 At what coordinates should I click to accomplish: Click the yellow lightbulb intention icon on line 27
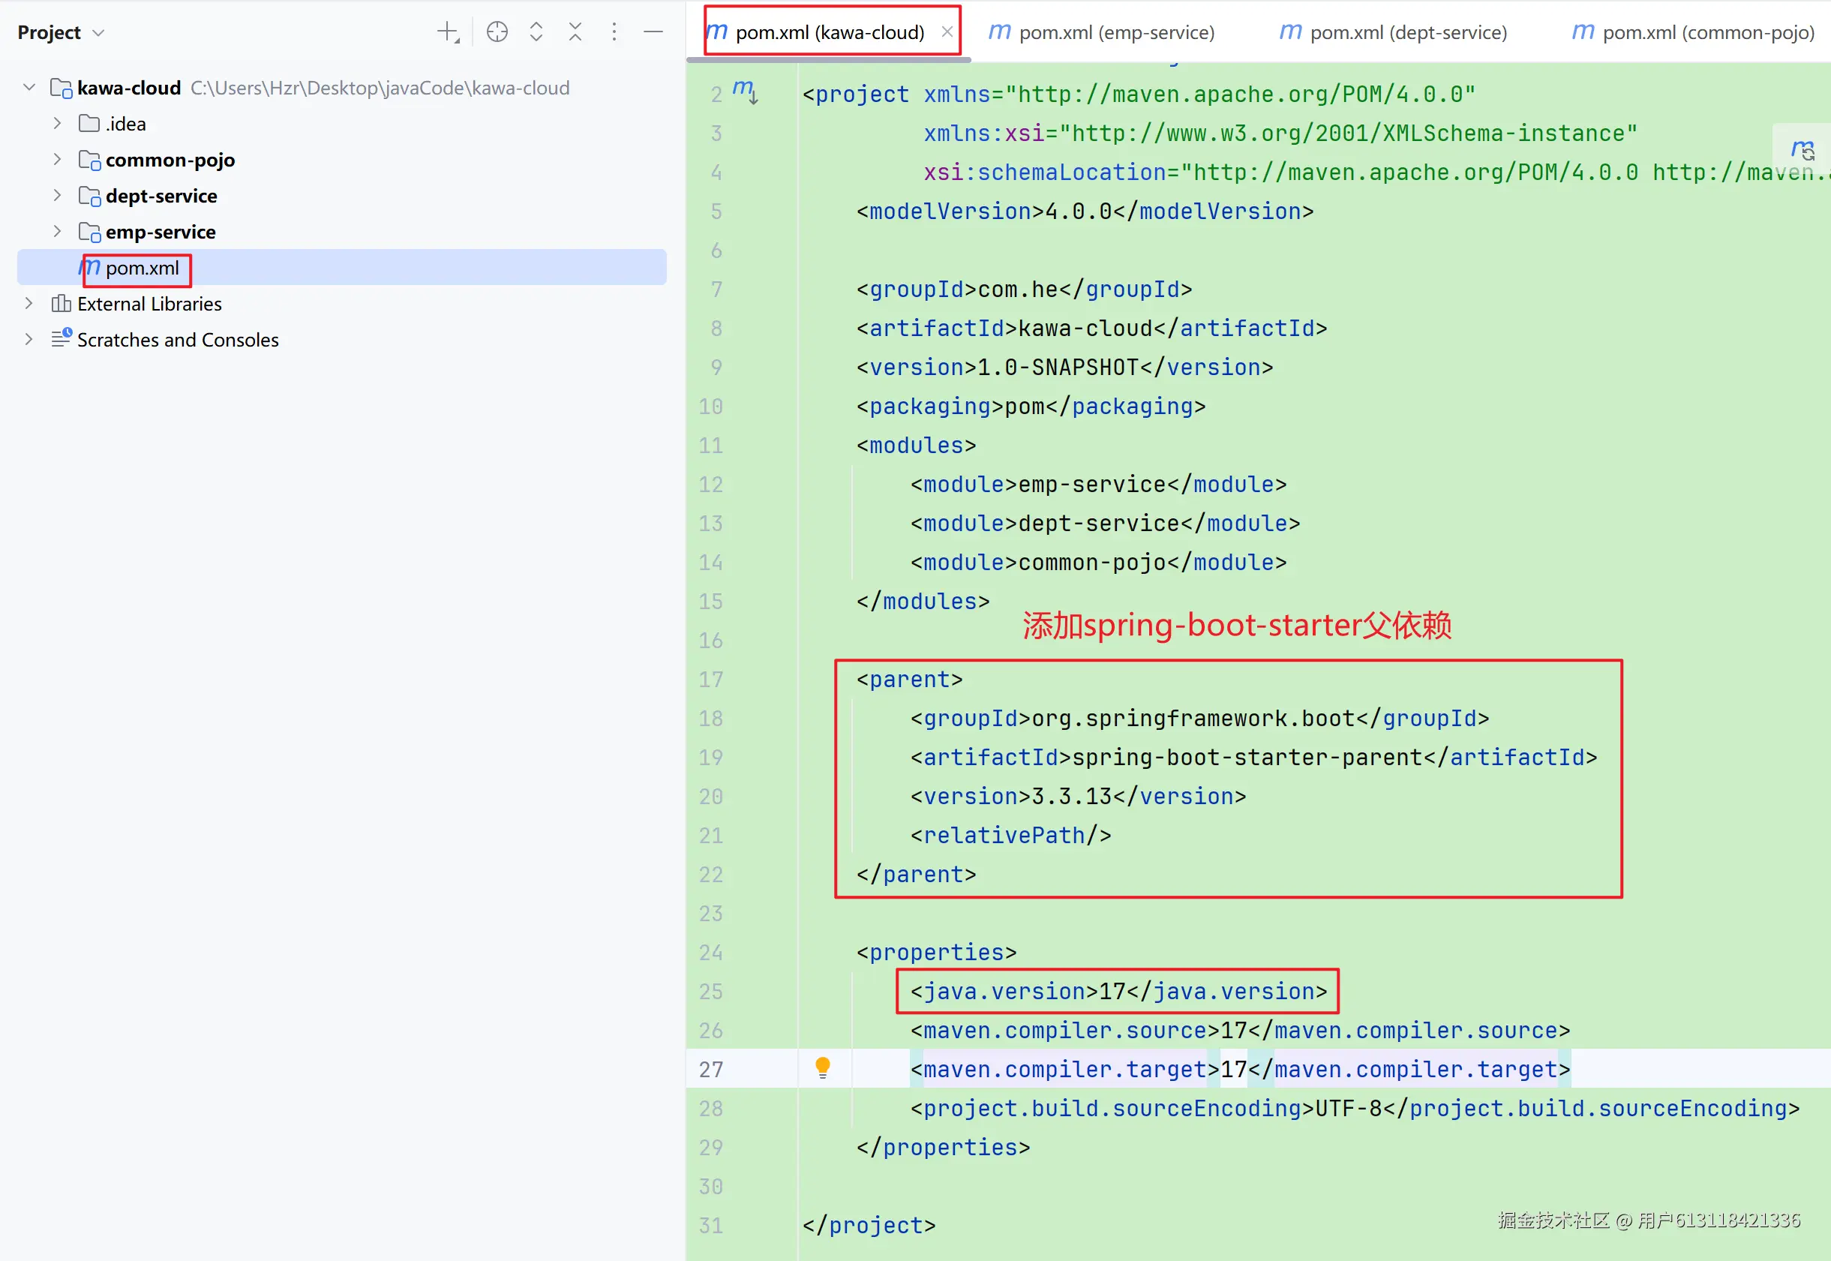click(822, 1067)
